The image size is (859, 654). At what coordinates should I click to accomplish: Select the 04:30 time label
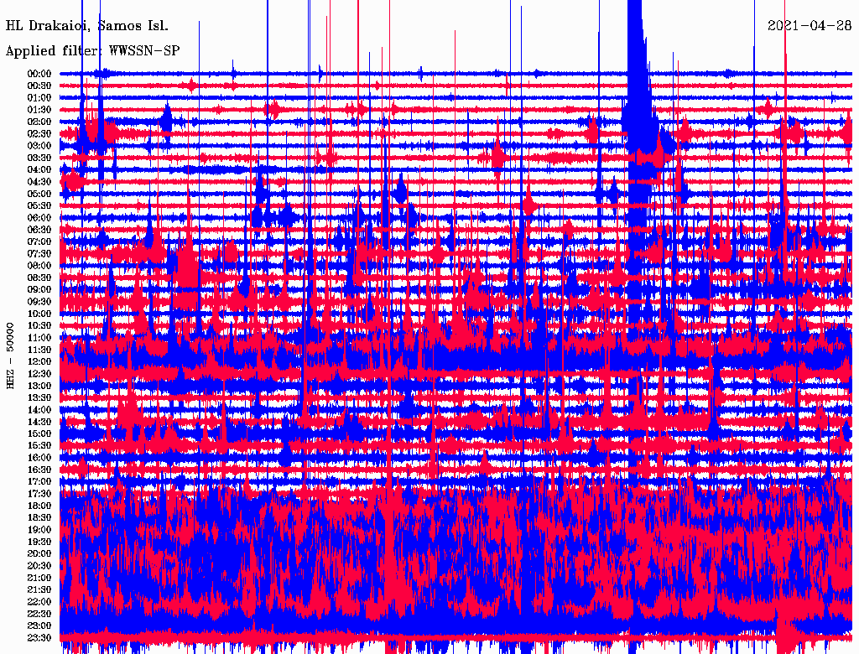(x=39, y=182)
